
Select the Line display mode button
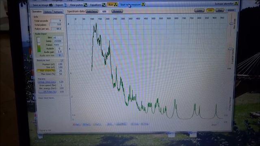point(199,11)
